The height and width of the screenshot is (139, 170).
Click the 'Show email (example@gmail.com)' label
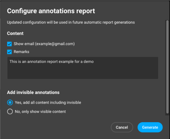coord(44,44)
